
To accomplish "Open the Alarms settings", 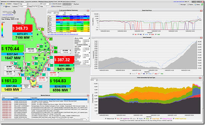I will point(197,4).
